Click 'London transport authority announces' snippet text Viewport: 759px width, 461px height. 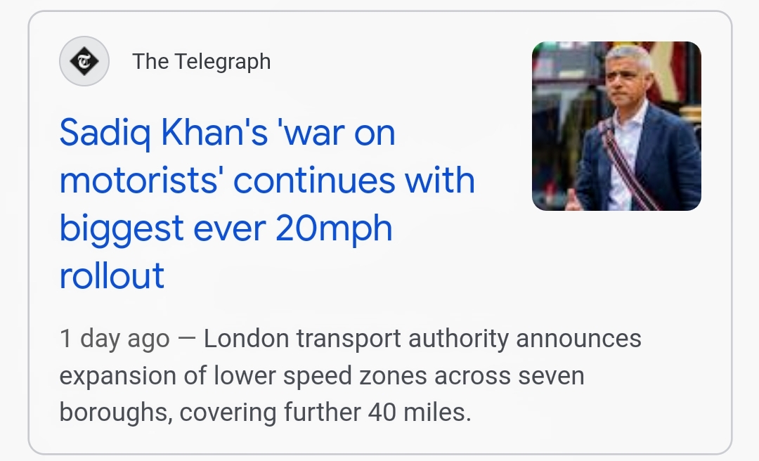(422, 339)
